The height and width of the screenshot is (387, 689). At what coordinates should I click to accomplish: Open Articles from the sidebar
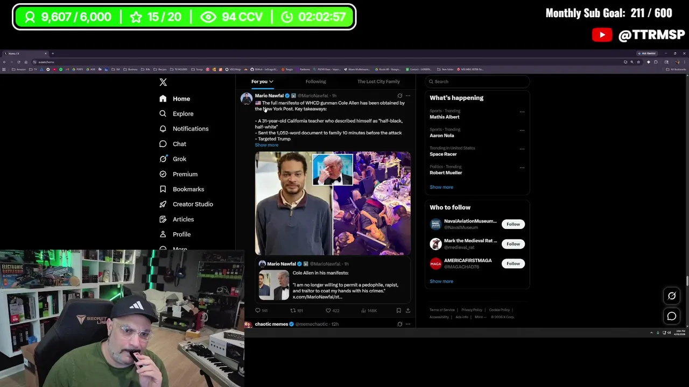177,219
